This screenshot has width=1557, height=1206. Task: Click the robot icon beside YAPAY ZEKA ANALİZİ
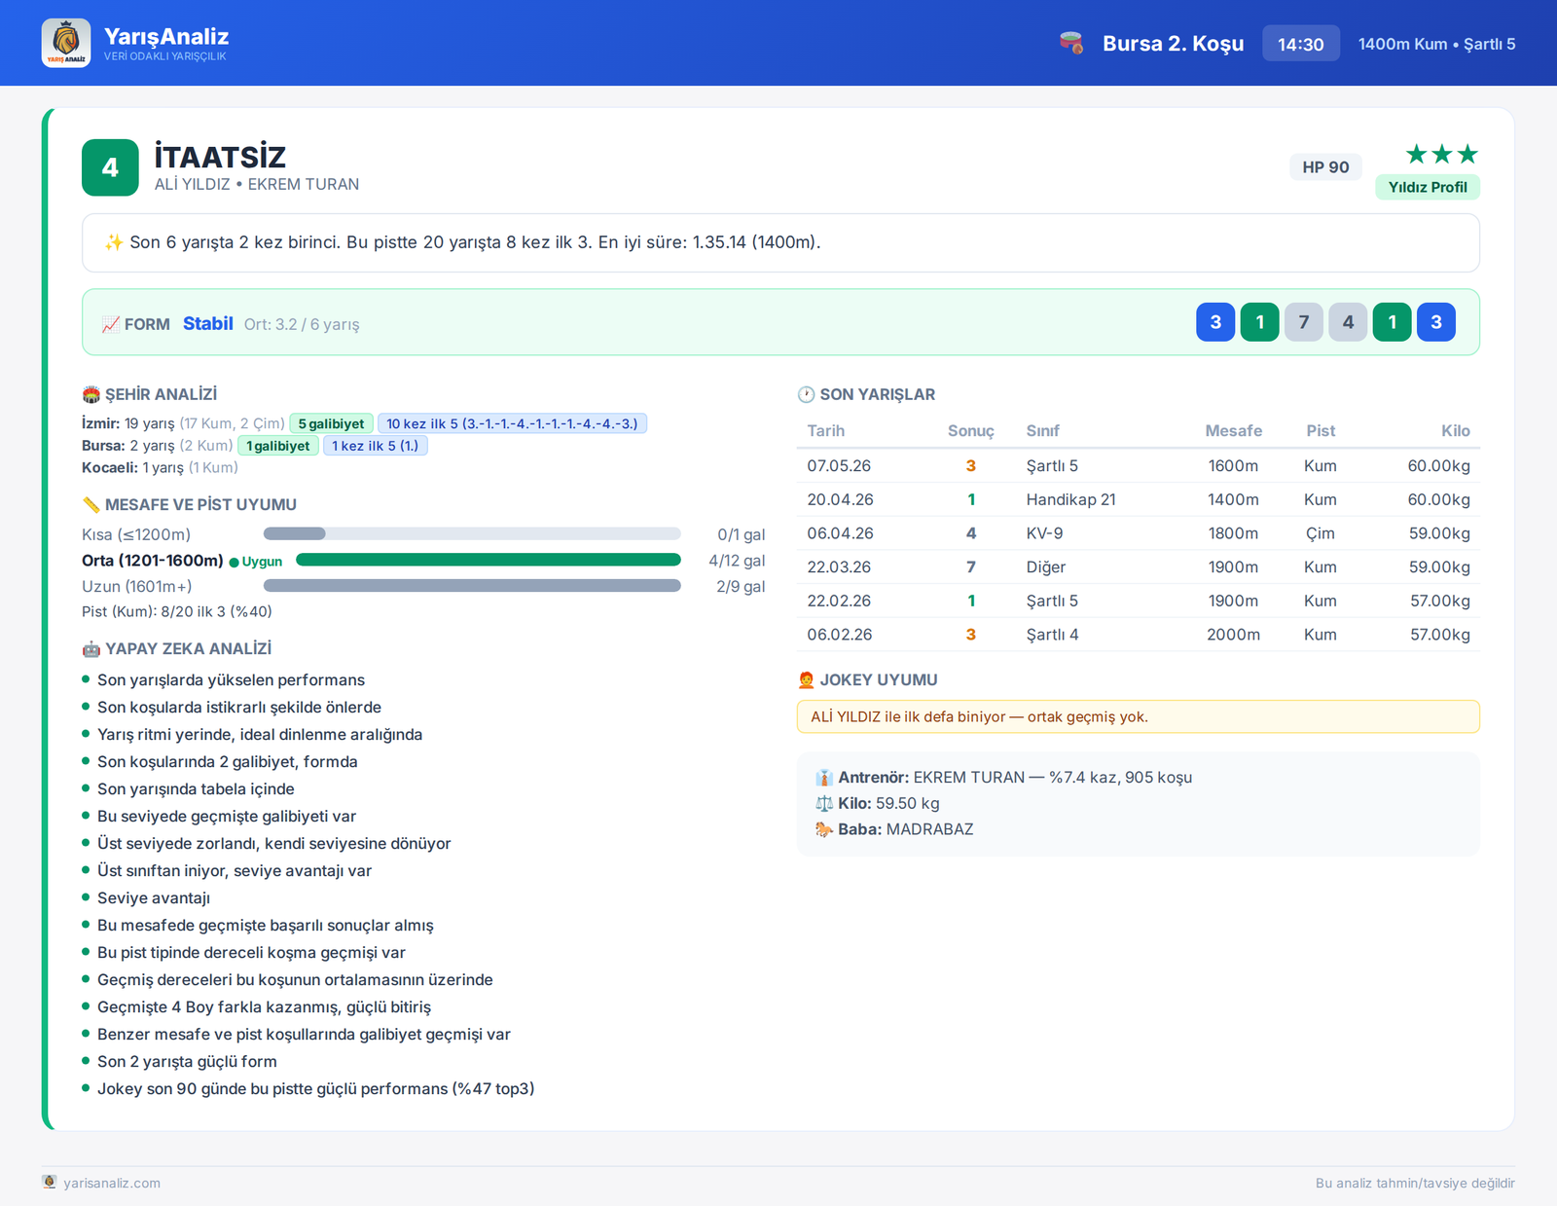pyautogui.click(x=91, y=648)
